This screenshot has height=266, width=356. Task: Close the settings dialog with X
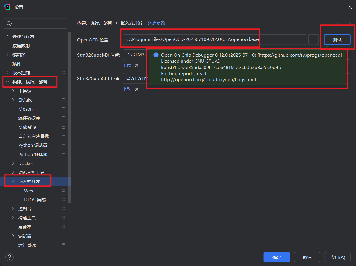(x=350, y=7)
